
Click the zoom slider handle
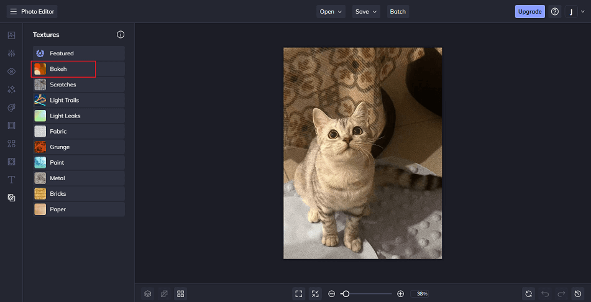pos(346,294)
